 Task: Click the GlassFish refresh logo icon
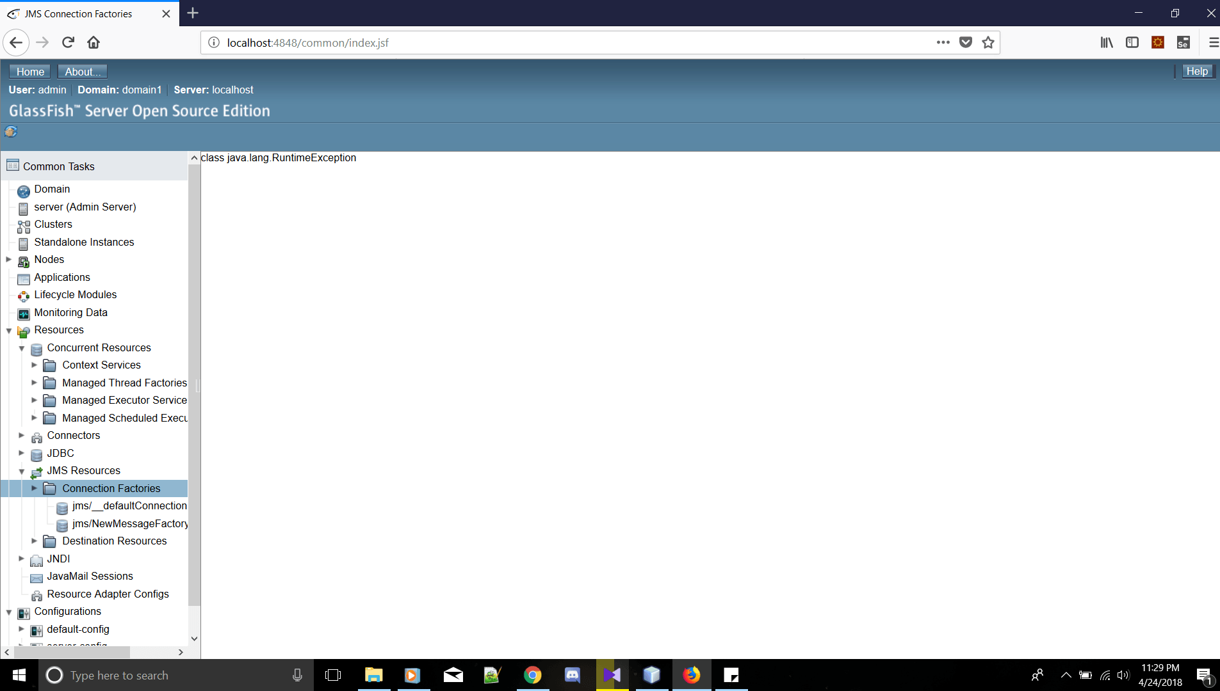coord(11,132)
